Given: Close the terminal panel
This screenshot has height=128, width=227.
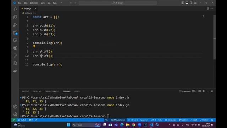Looking at the screenshot, I should pos(212,91).
